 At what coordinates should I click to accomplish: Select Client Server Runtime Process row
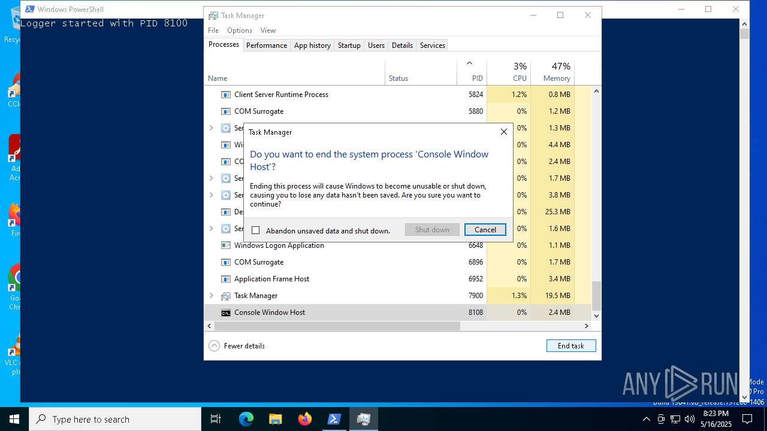pyautogui.click(x=398, y=95)
